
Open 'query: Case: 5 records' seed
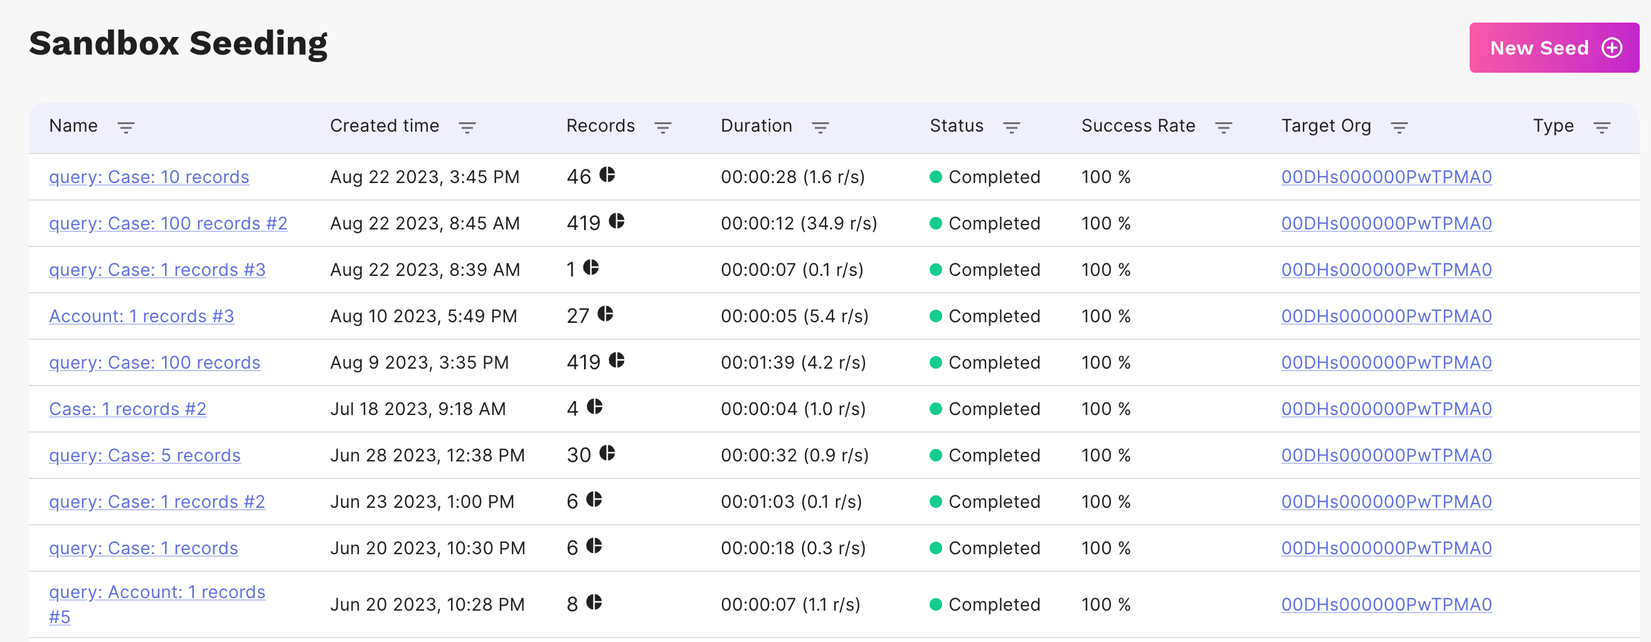pyautogui.click(x=144, y=456)
